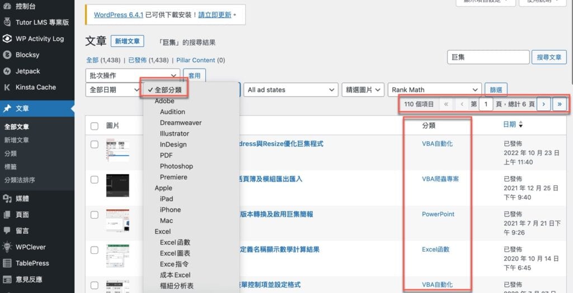Select Excel函數 in the category list
The height and width of the screenshot is (293, 573).
click(x=175, y=242)
